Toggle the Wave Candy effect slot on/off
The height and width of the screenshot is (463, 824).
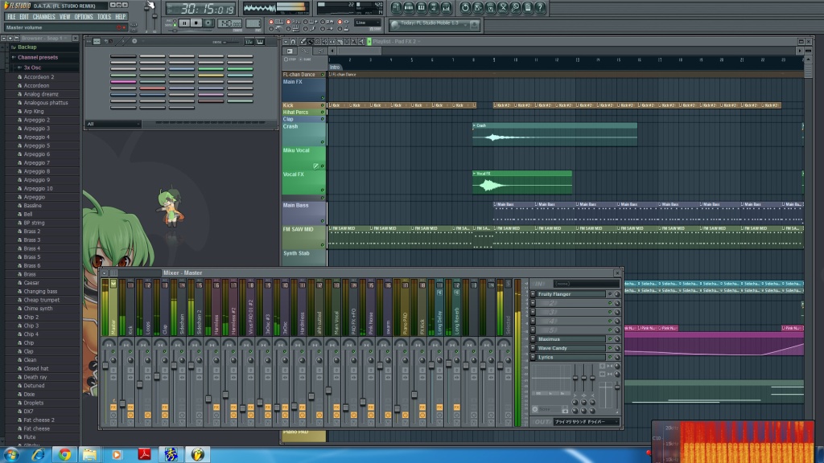pos(610,348)
